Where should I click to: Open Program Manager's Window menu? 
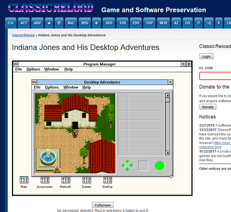pyautogui.click(x=51, y=69)
